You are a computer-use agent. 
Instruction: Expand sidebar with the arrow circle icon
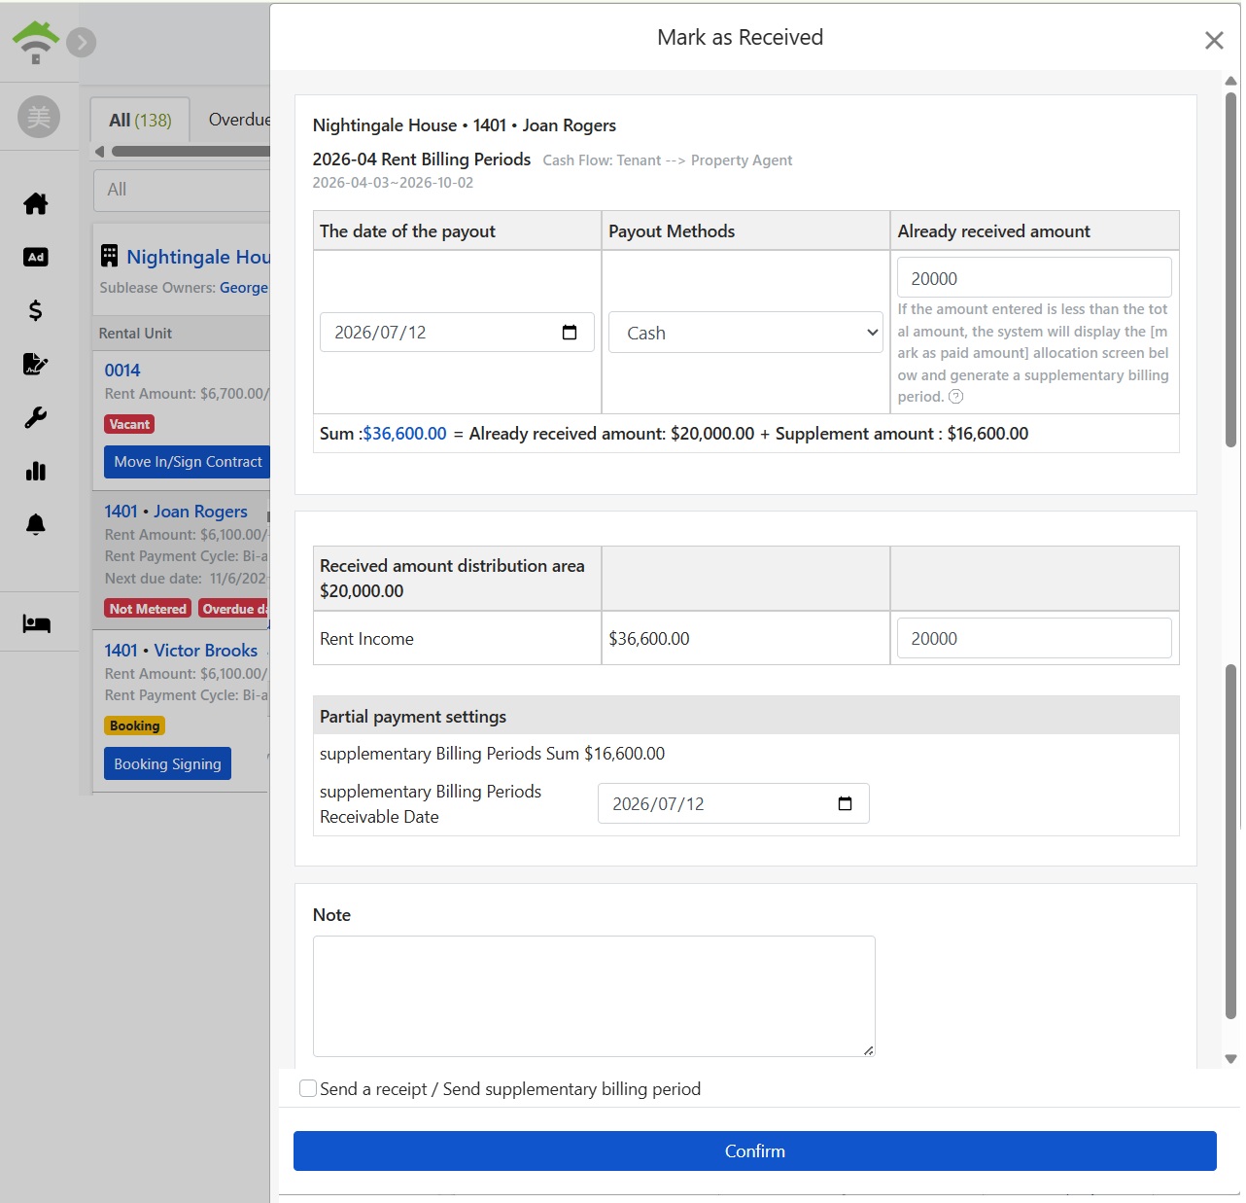click(x=82, y=42)
